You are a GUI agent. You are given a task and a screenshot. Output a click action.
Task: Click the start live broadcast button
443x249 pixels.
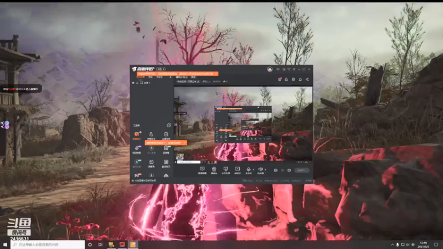tap(302, 170)
